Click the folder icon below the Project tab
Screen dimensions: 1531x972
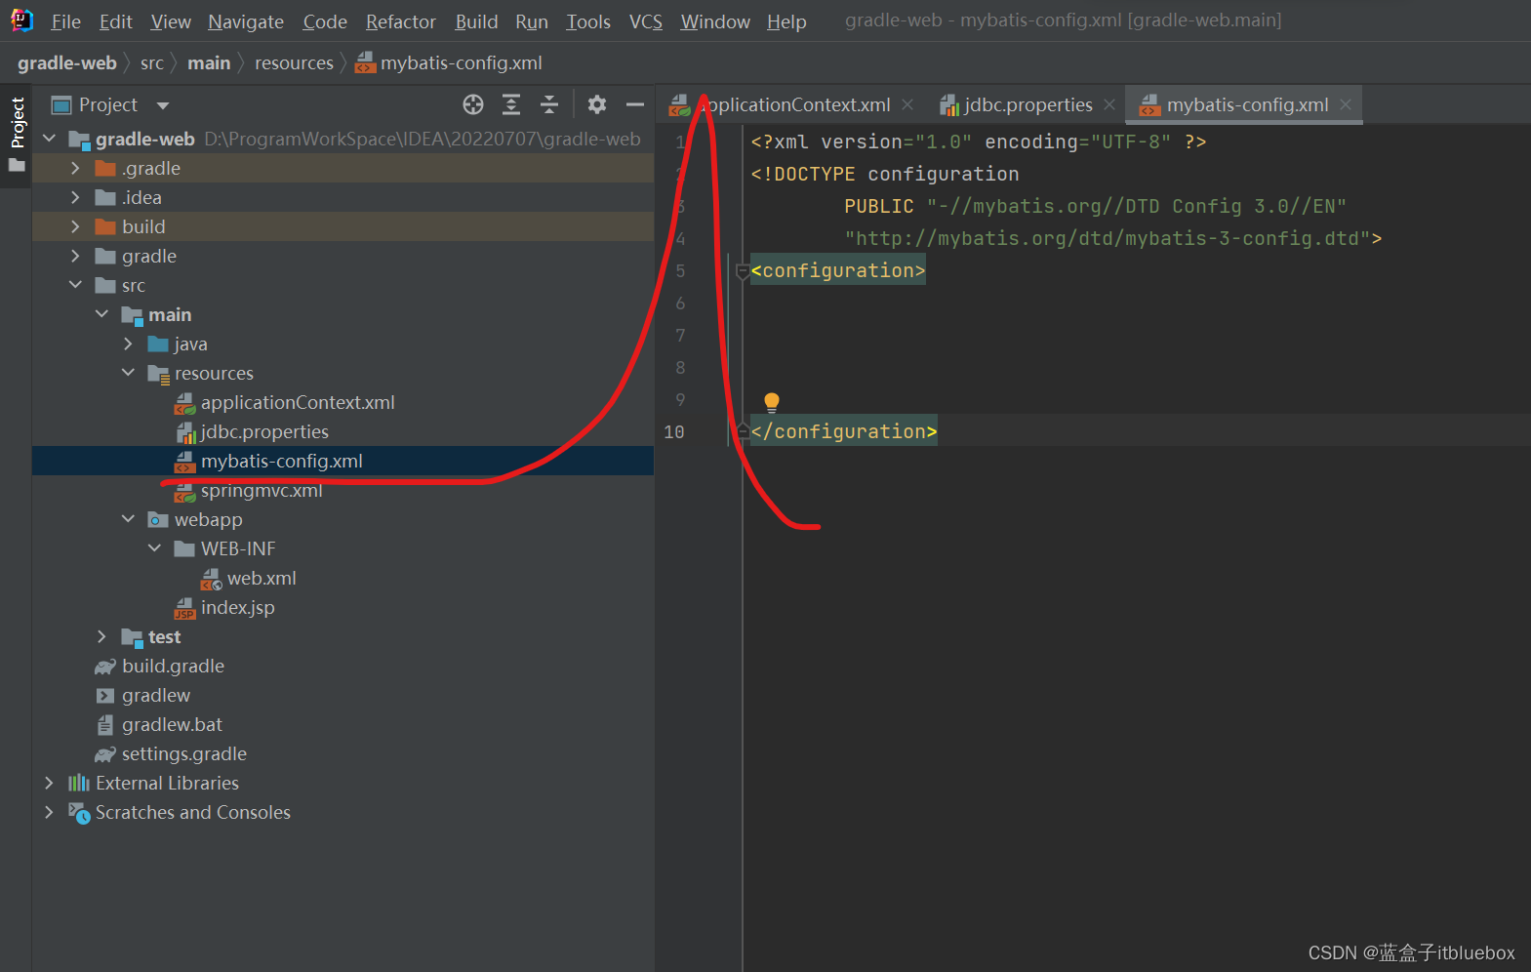(17, 165)
